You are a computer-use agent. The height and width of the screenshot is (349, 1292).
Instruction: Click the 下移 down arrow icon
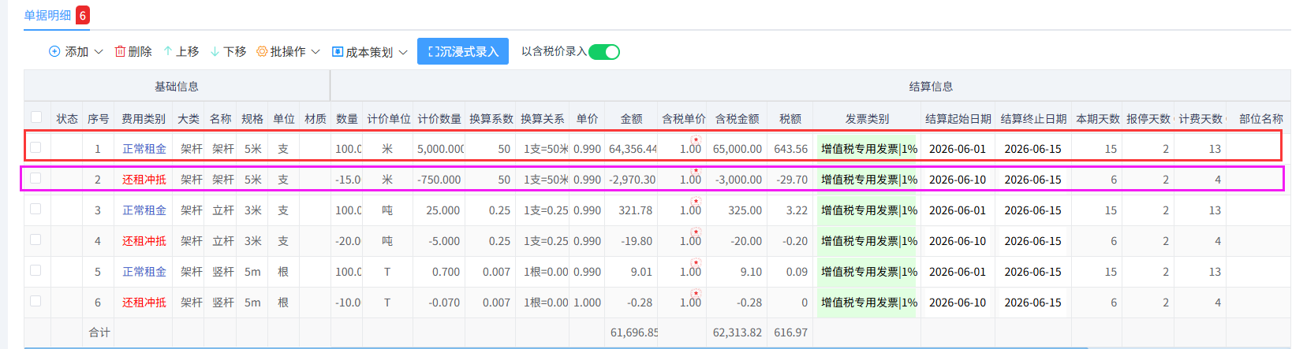(x=215, y=51)
